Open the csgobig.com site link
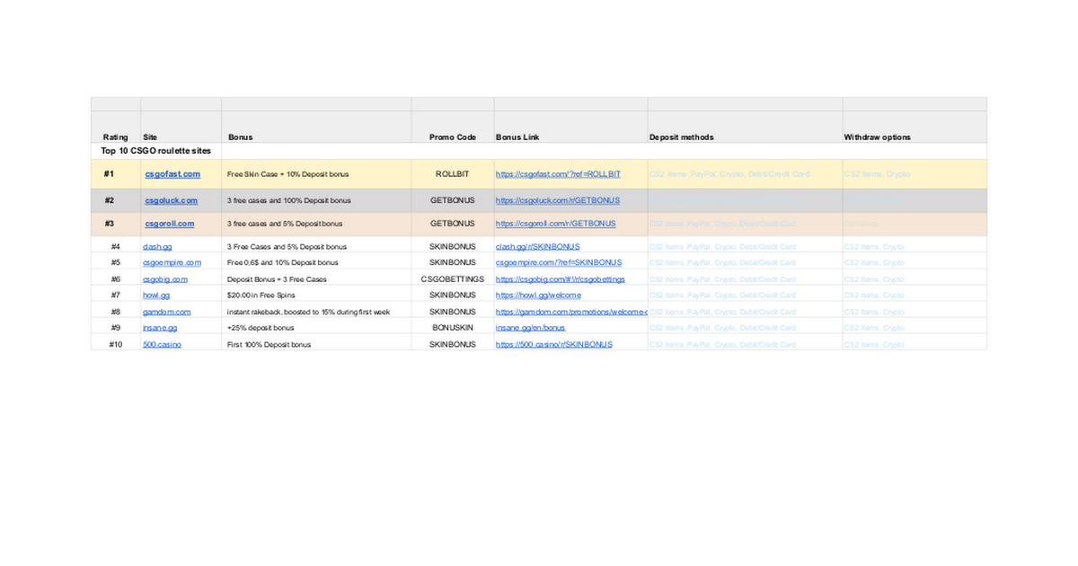 pyautogui.click(x=165, y=279)
